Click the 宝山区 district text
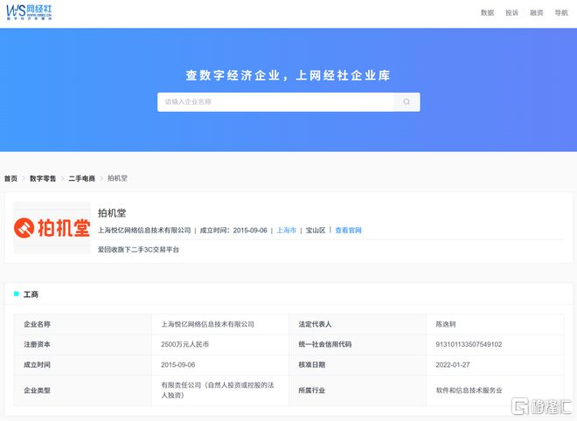Viewport: 577px width, 421px height. pos(316,231)
